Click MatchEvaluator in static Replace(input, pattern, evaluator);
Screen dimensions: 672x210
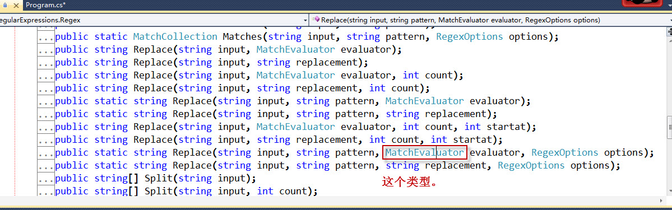click(x=425, y=101)
